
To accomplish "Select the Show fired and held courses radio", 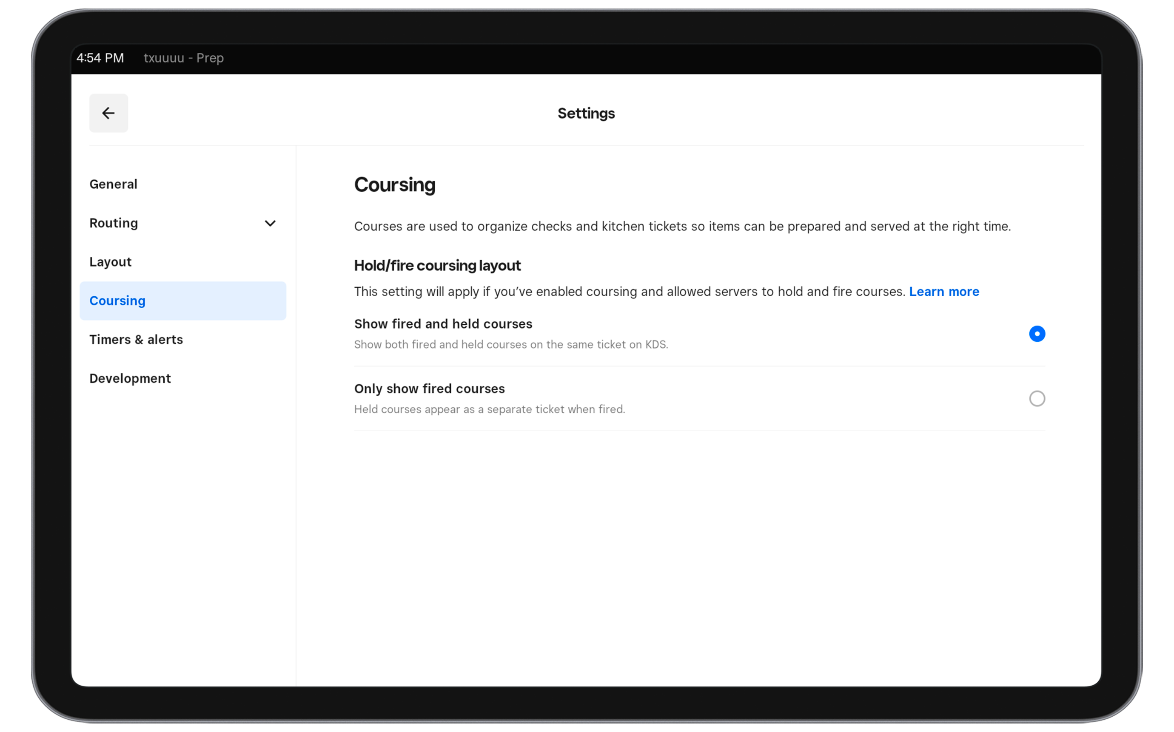I will 1037,334.
